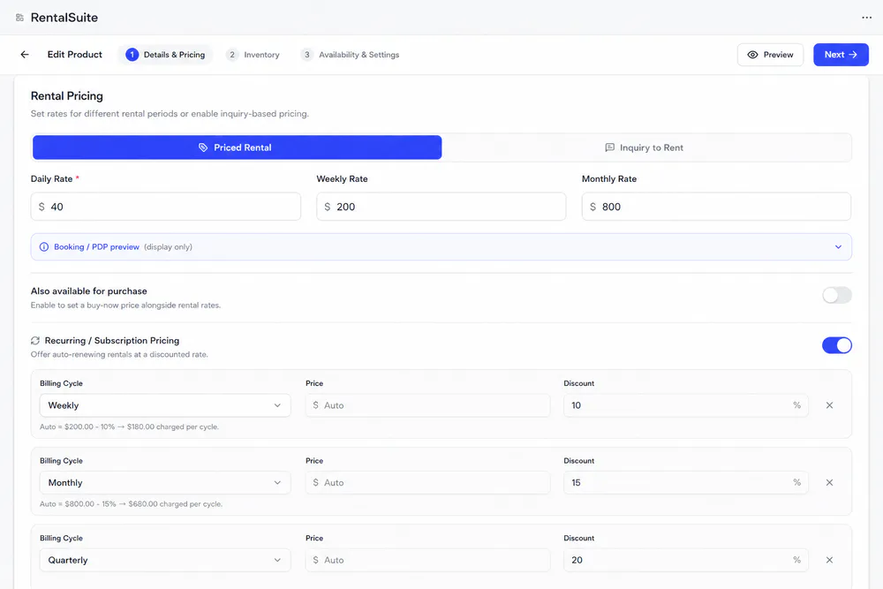
Task: Click the percent sign in the Quarterly discount
Action: pos(796,560)
